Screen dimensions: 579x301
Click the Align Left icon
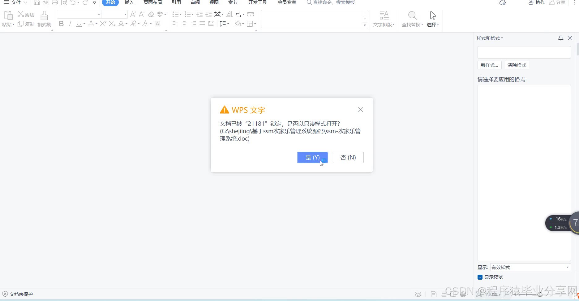coord(175,24)
